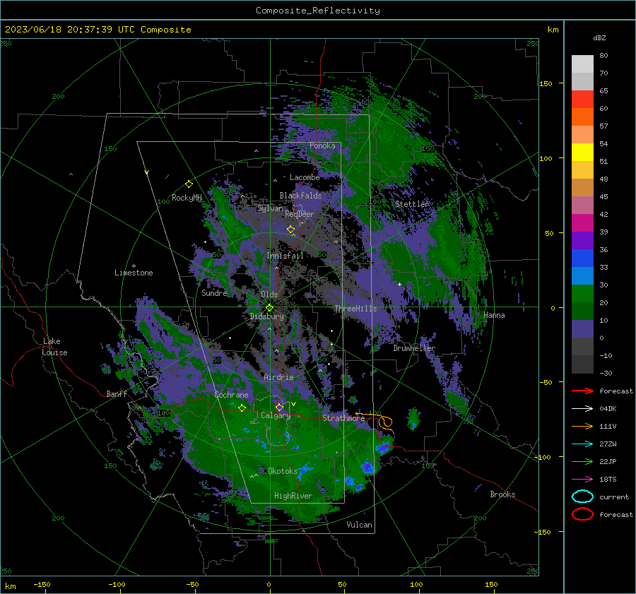Click the Ponoka city label
This screenshot has width=636, height=594.
[x=322, y=145]
